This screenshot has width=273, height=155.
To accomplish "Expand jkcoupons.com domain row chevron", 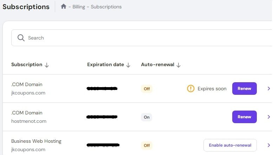I will coord(269,89).
